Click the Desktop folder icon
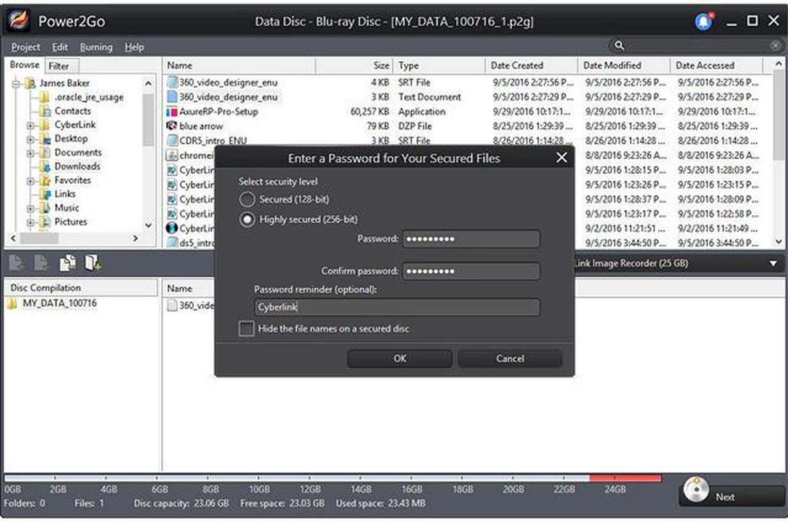This screenshot has width=788, height=522. tap(44, 139)
